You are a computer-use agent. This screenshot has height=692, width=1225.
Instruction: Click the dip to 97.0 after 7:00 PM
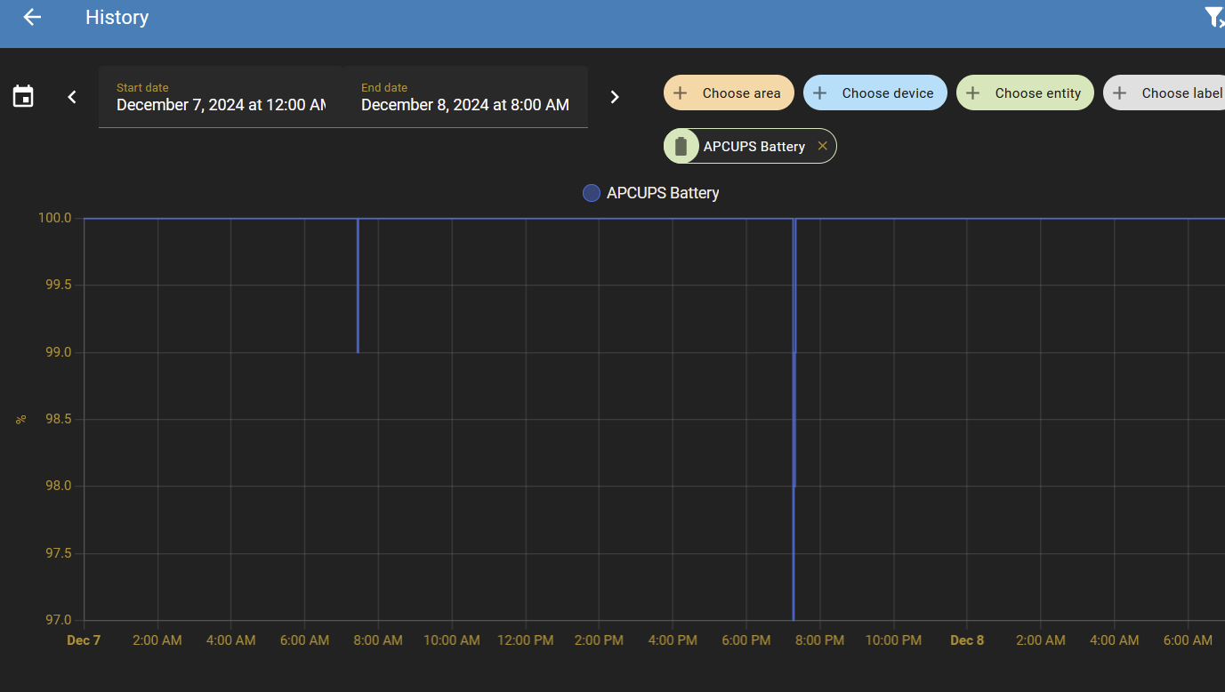(x=793, y=618)
